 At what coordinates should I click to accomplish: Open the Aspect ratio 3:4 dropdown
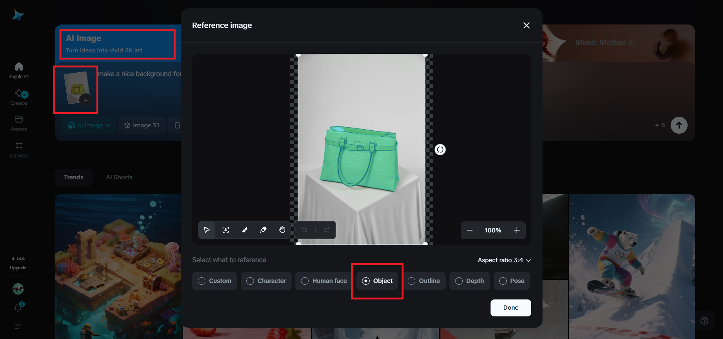point(504,260)
